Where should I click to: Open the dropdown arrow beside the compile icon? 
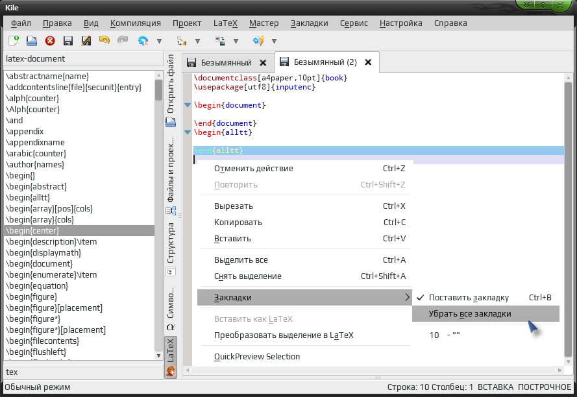coord(197,42)
